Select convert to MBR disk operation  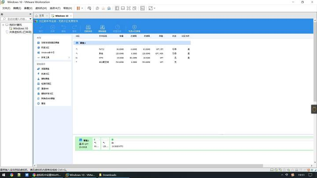coord(46,98)
